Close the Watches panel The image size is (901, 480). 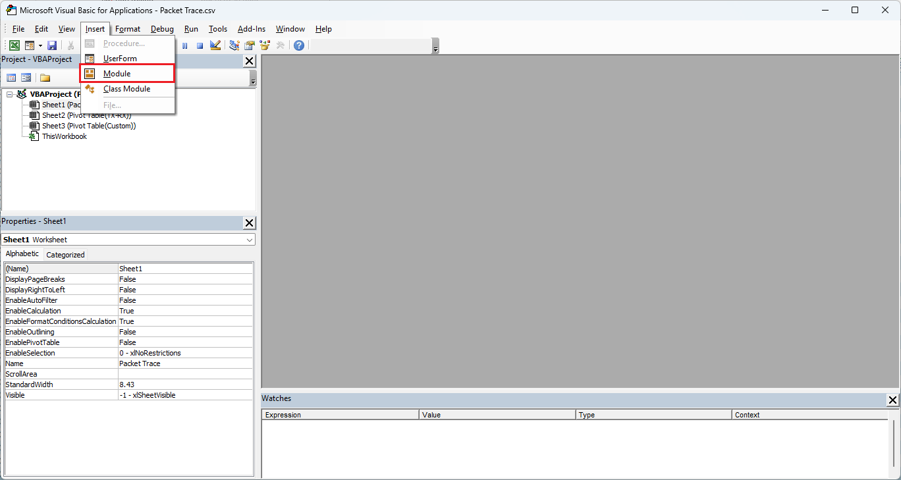pos(892,400)
